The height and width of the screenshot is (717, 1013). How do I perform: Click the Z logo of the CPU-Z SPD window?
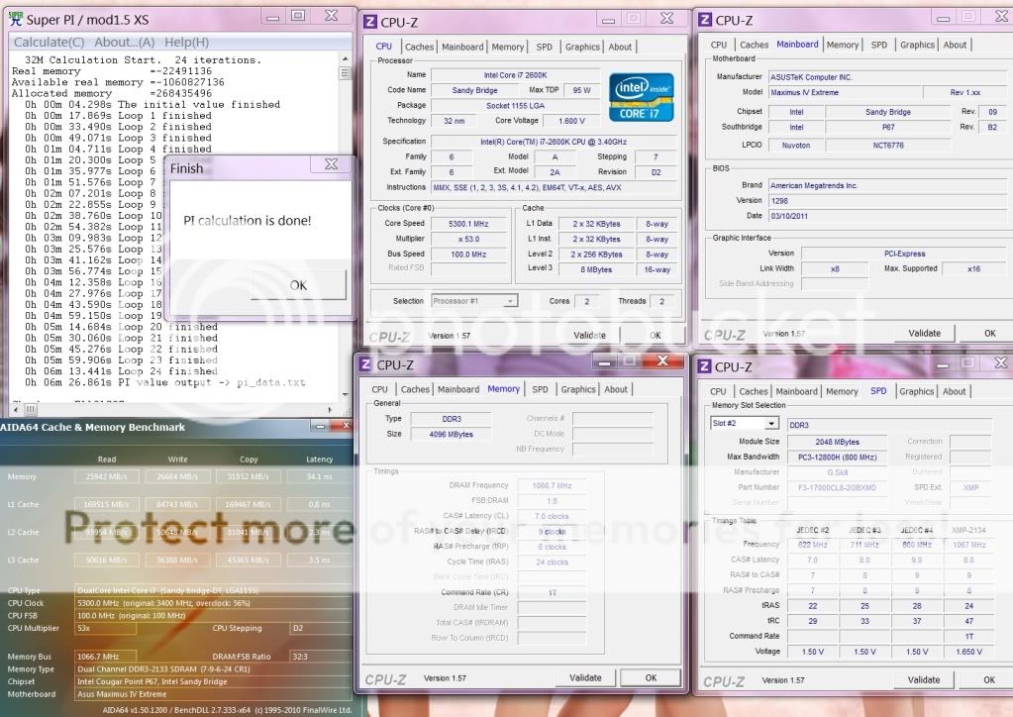(x=704, y=366)
